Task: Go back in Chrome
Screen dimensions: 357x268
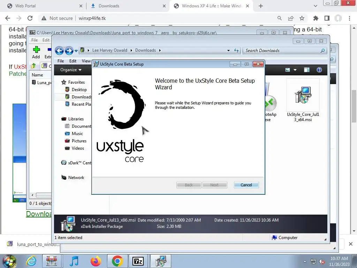Action: 8,18
